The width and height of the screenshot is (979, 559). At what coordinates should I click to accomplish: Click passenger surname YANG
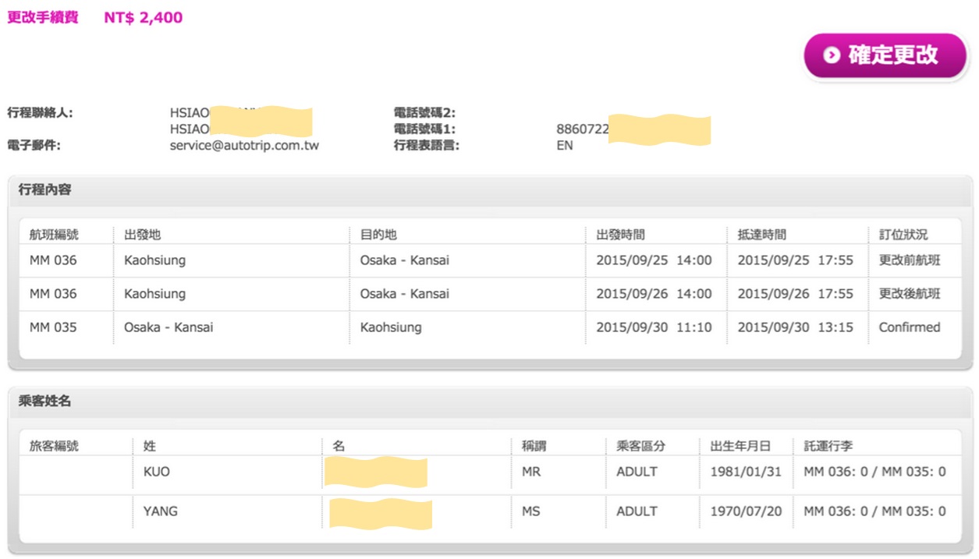click(160, 511)
